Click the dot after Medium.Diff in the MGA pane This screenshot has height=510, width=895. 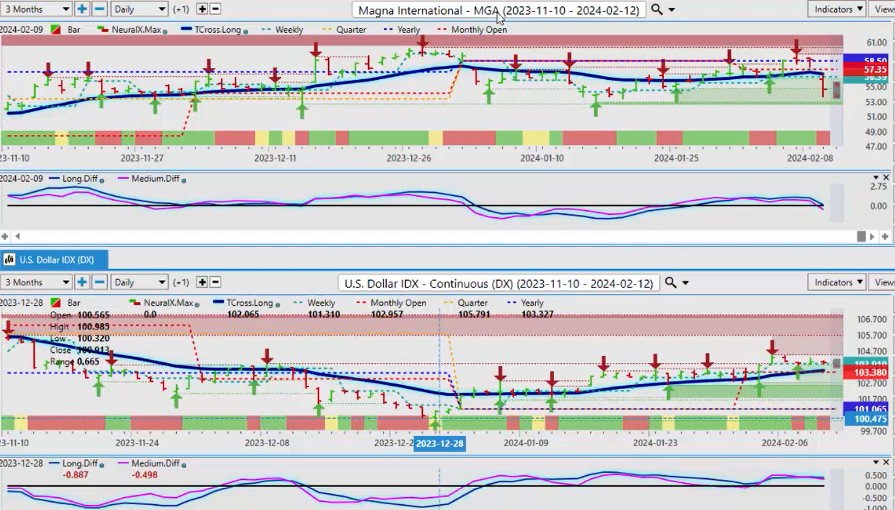(184, 180)
